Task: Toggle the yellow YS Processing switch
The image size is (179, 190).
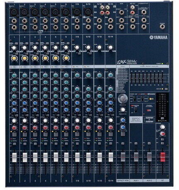Action: click(151, 99)
